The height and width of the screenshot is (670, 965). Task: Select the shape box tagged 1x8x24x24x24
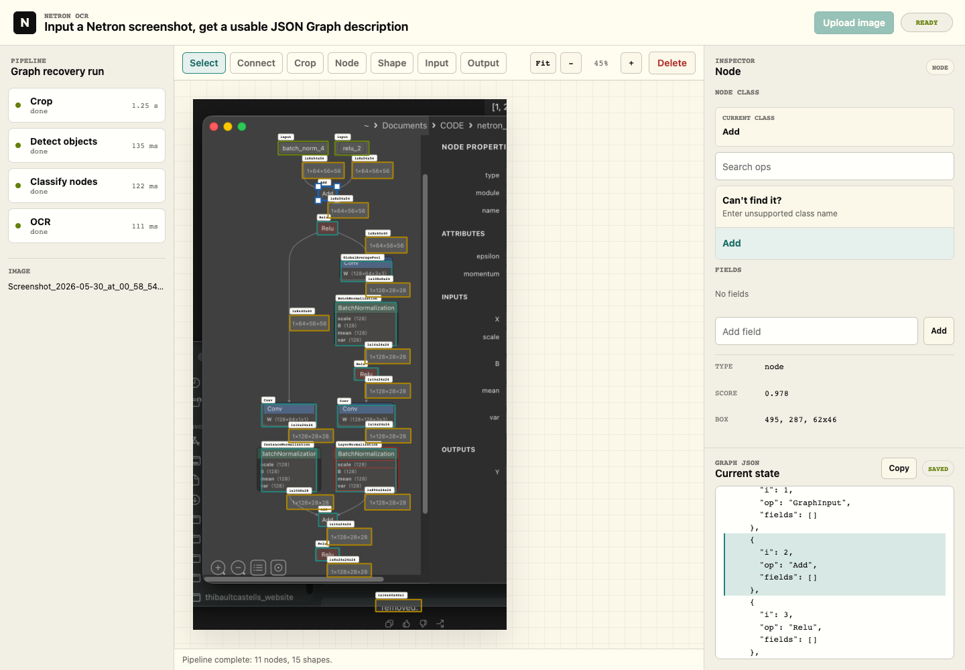(x=349, y=572)
